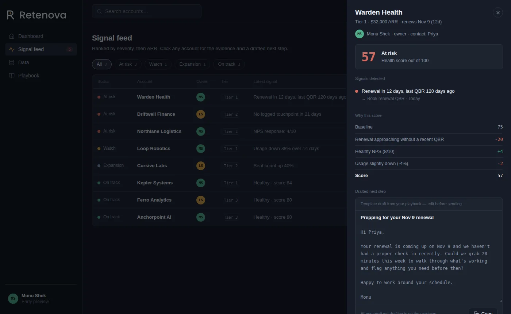Click the 'NPS response: 4/10' signal
Image resolution: width=511 pixels, height=314 pixels.
tap(276, 131)
